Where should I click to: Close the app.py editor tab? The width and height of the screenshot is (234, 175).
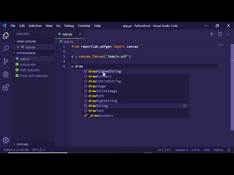point(80,34)
